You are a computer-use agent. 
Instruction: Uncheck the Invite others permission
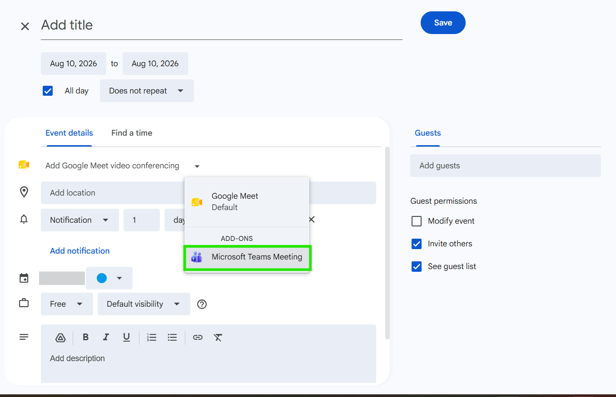coord(417,244)
